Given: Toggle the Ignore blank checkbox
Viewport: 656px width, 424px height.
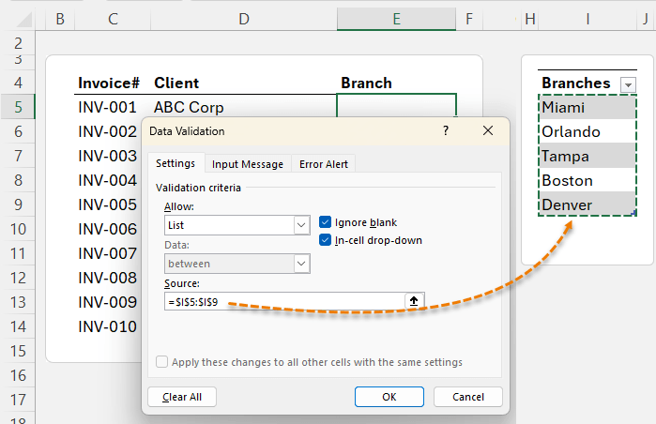Looking at the screenshot, I should 325,222.
